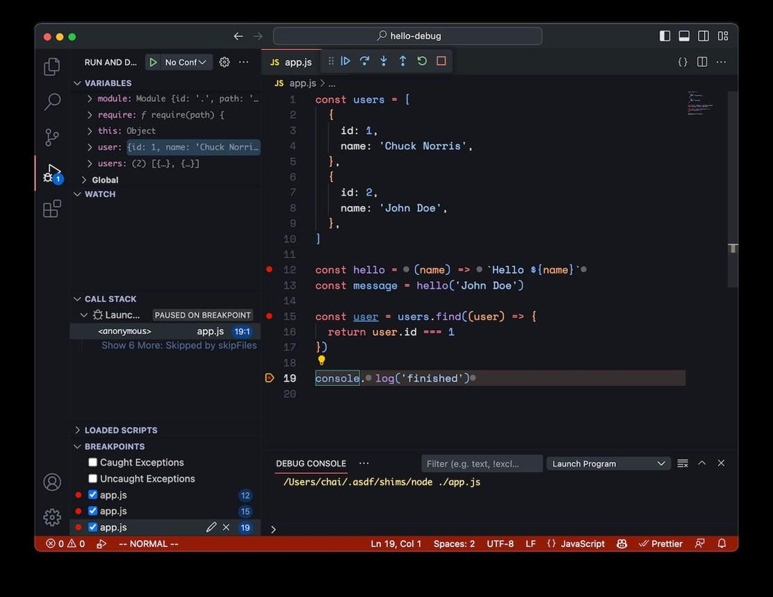This screenshot has height=597, width=773.
Task: Stop the debug session
Action: [x=441, y=61]
